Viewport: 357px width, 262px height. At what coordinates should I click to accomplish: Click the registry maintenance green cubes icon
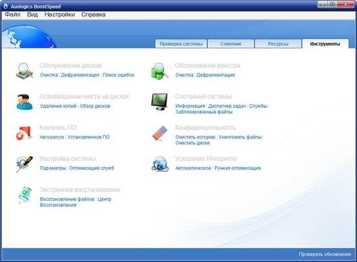pos(160,71)
